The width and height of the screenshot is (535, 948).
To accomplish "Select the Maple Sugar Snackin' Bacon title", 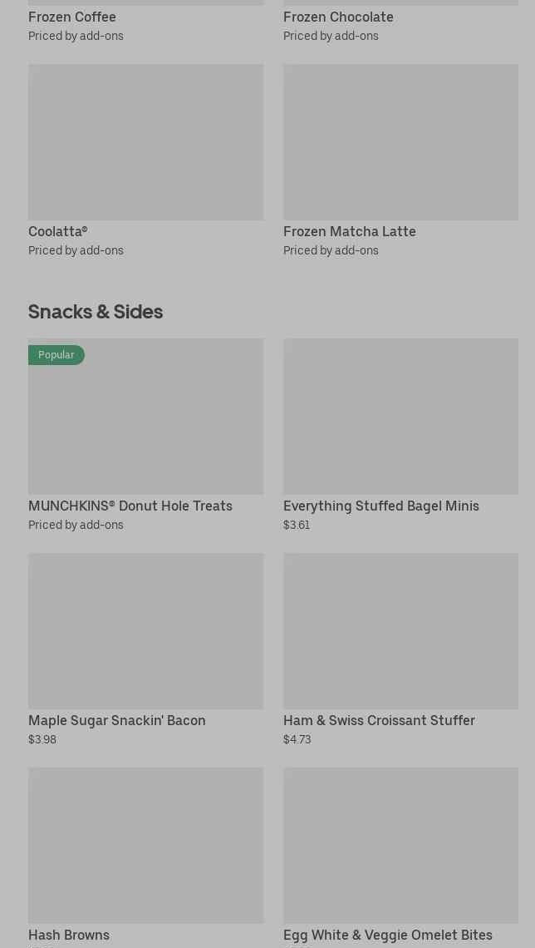I will click(117, 720).
